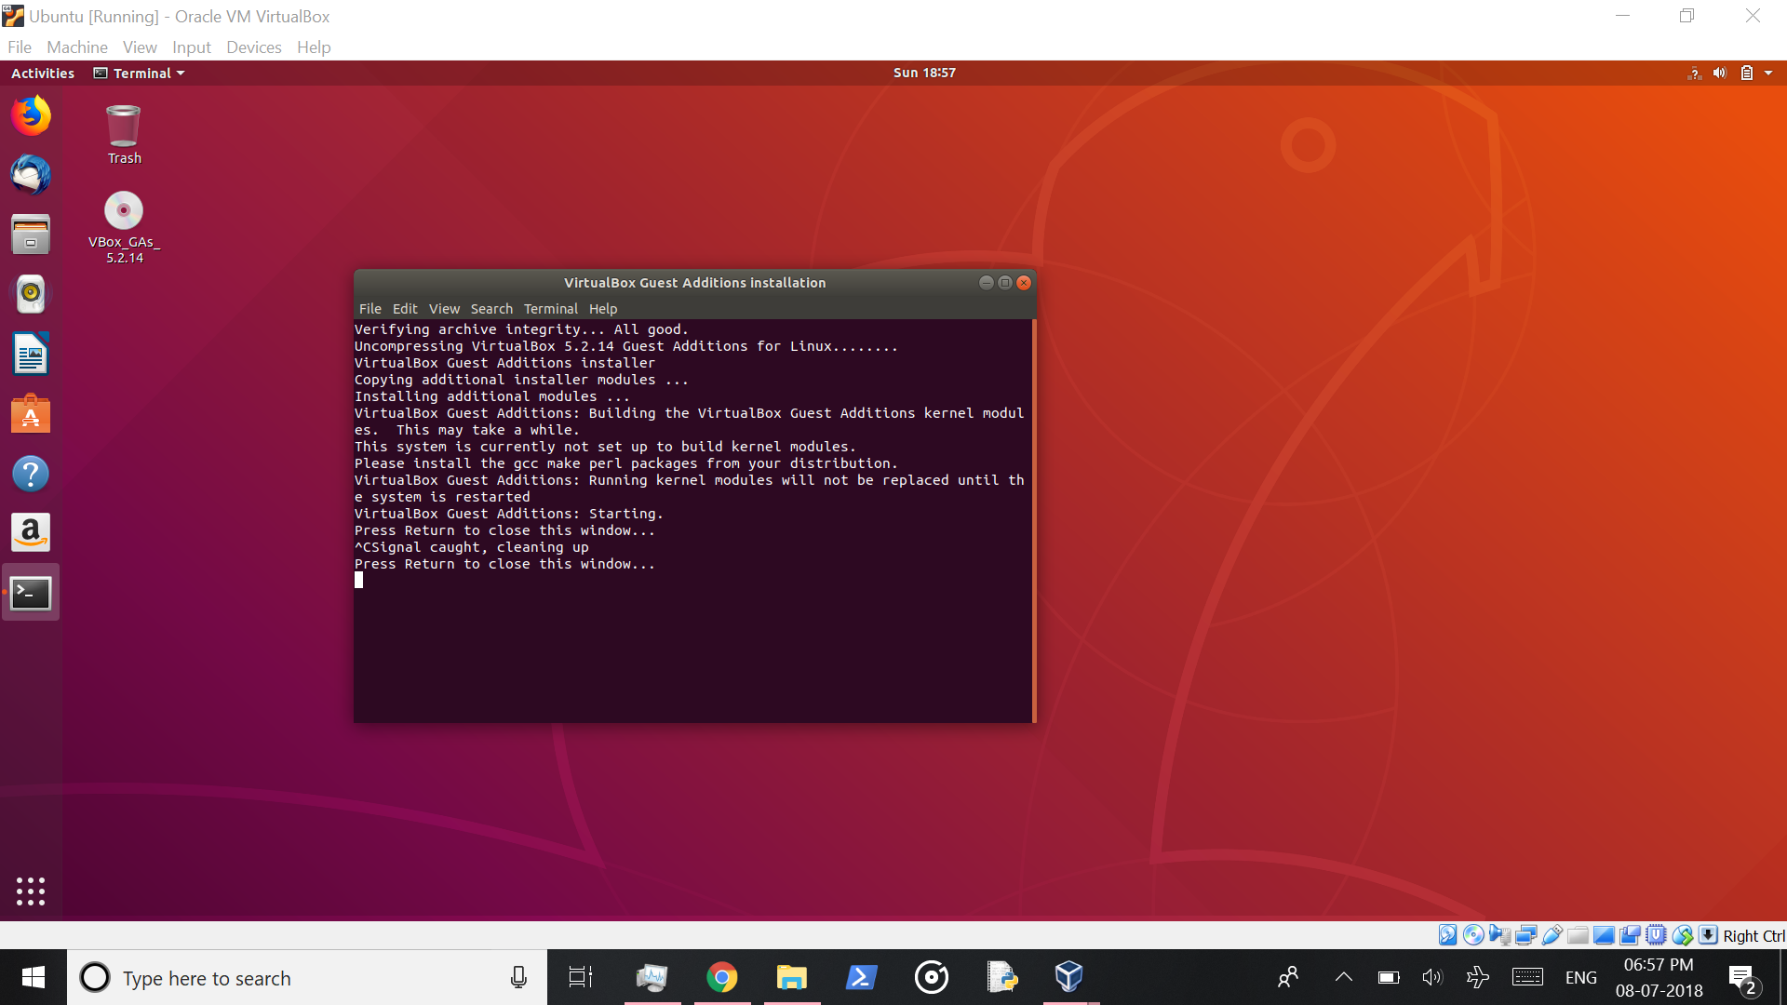Select the Terminal icon in dock

pyautogui.click(x=31, y=593)
